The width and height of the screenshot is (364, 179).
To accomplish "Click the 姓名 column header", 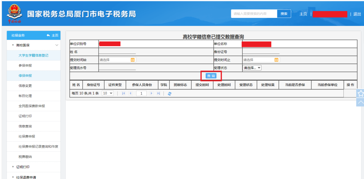I will click(x=76, y=85).
